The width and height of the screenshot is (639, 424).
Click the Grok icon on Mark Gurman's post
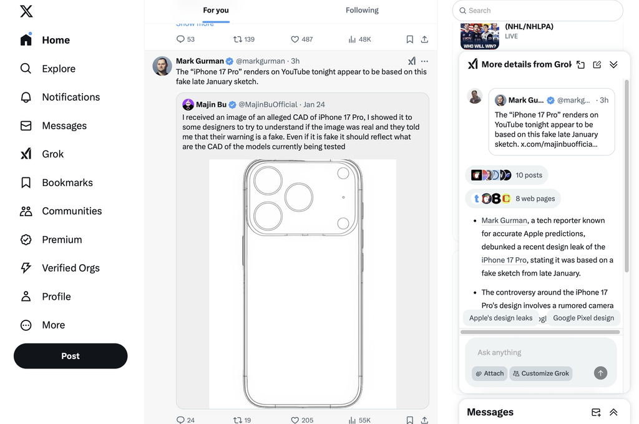[x=411, y=61]
